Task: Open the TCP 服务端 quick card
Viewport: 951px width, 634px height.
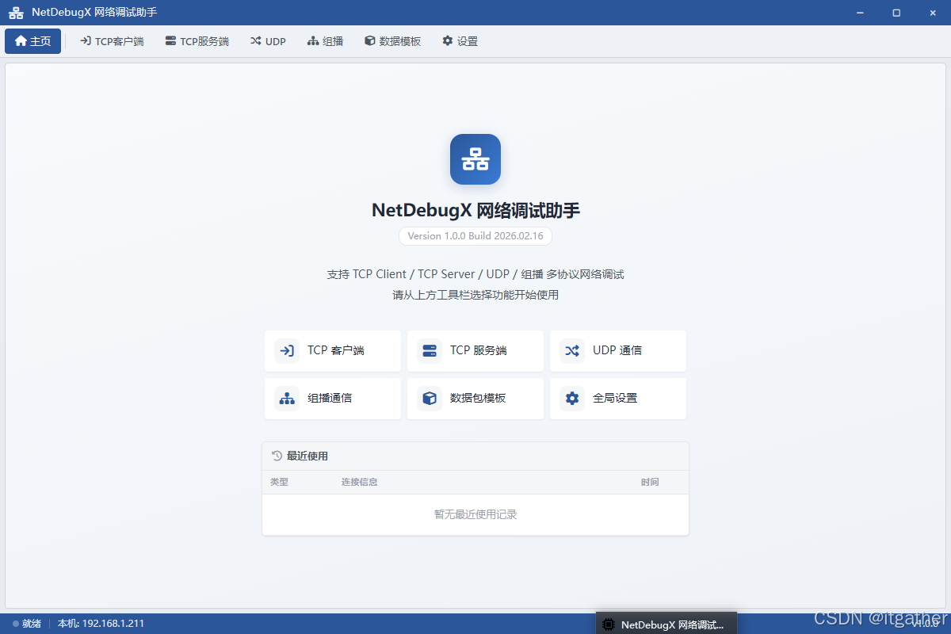Action: coord(475,351)
